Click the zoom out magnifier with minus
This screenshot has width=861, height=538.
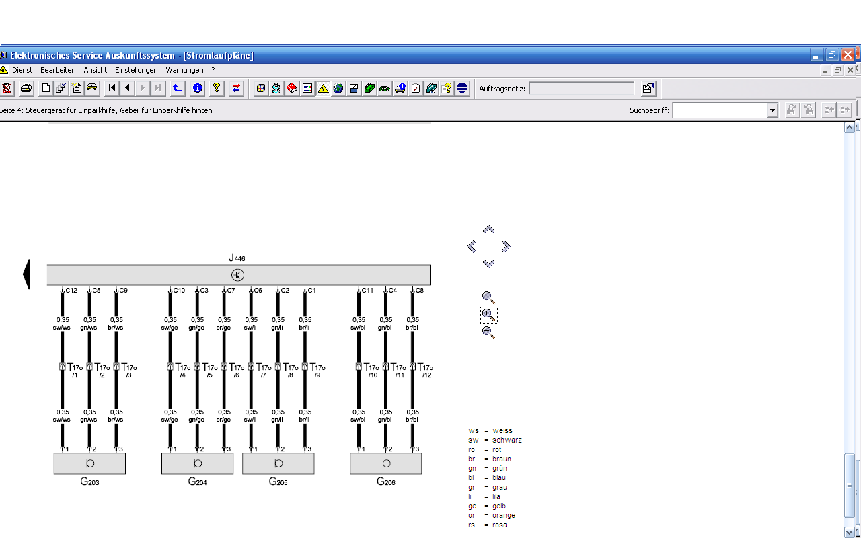(x=488, y=332)
